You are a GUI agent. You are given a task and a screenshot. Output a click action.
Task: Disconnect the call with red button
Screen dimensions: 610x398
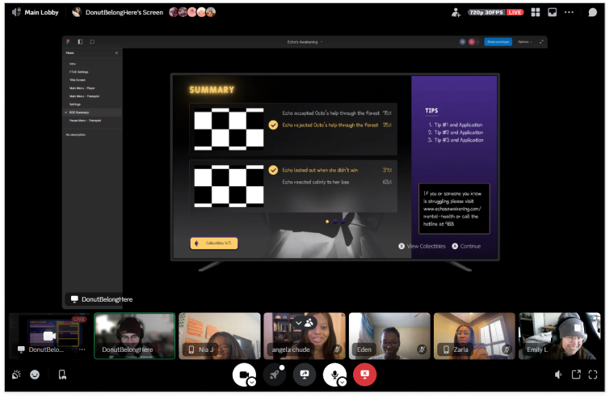pyautogui.click(x=364, y=375)
